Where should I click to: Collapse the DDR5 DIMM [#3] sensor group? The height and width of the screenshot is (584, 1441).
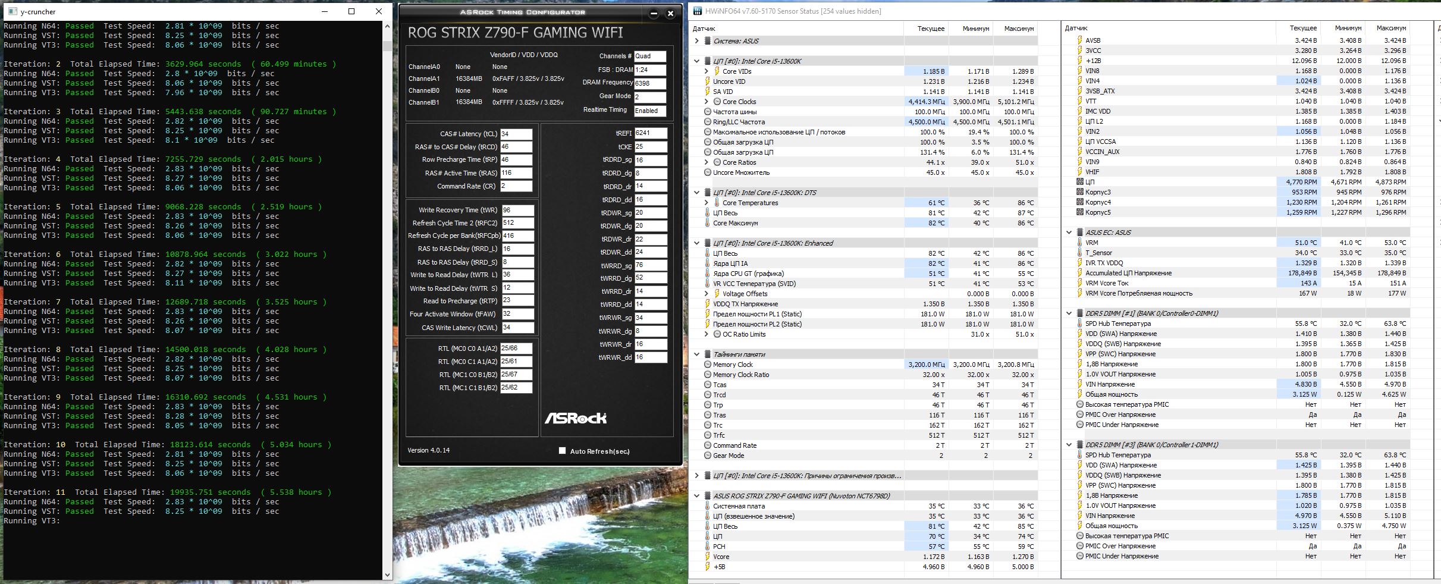pos(1069,445)
